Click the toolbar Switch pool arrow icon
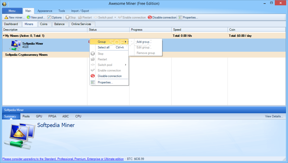 tap(96, 17)
